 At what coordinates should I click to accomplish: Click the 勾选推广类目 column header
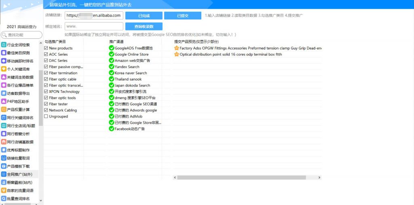pyautogui.click(x=55, y=42)
